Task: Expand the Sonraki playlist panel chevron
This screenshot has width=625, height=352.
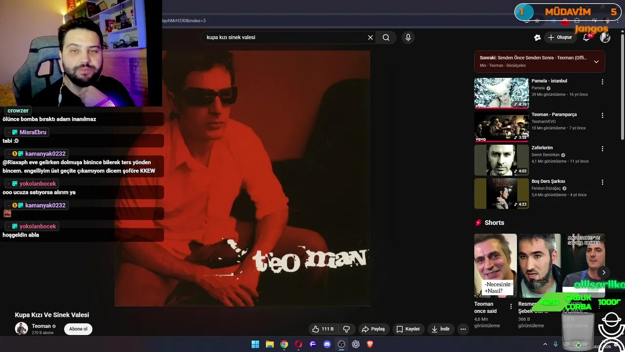Action: click(596, 62)
